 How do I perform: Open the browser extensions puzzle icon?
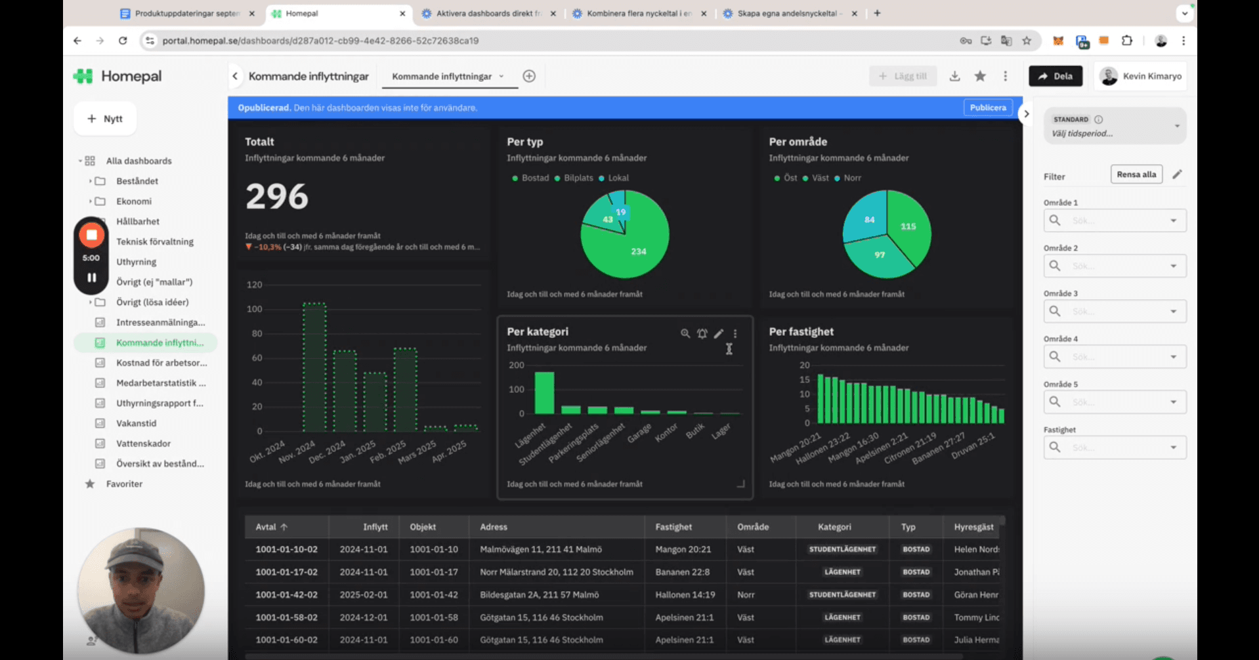[1127, 41]
